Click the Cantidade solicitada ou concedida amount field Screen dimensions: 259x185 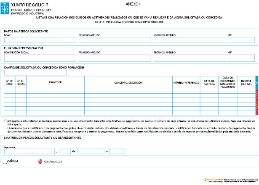(35, 73)
